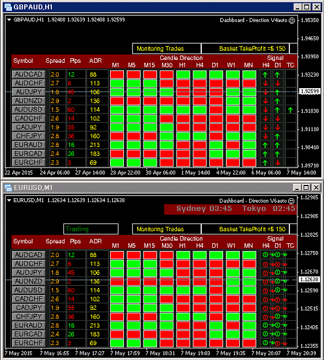Viewport: 324px width, 360px height.
Task: Click AUDCHF M1 green candle cell in GBPAUD window
Action: [117, 84]
